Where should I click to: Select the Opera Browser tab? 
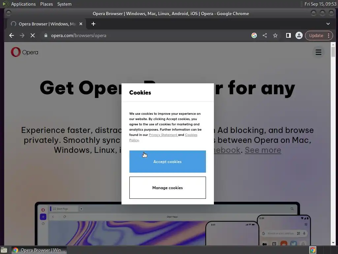tap(46, 24)
